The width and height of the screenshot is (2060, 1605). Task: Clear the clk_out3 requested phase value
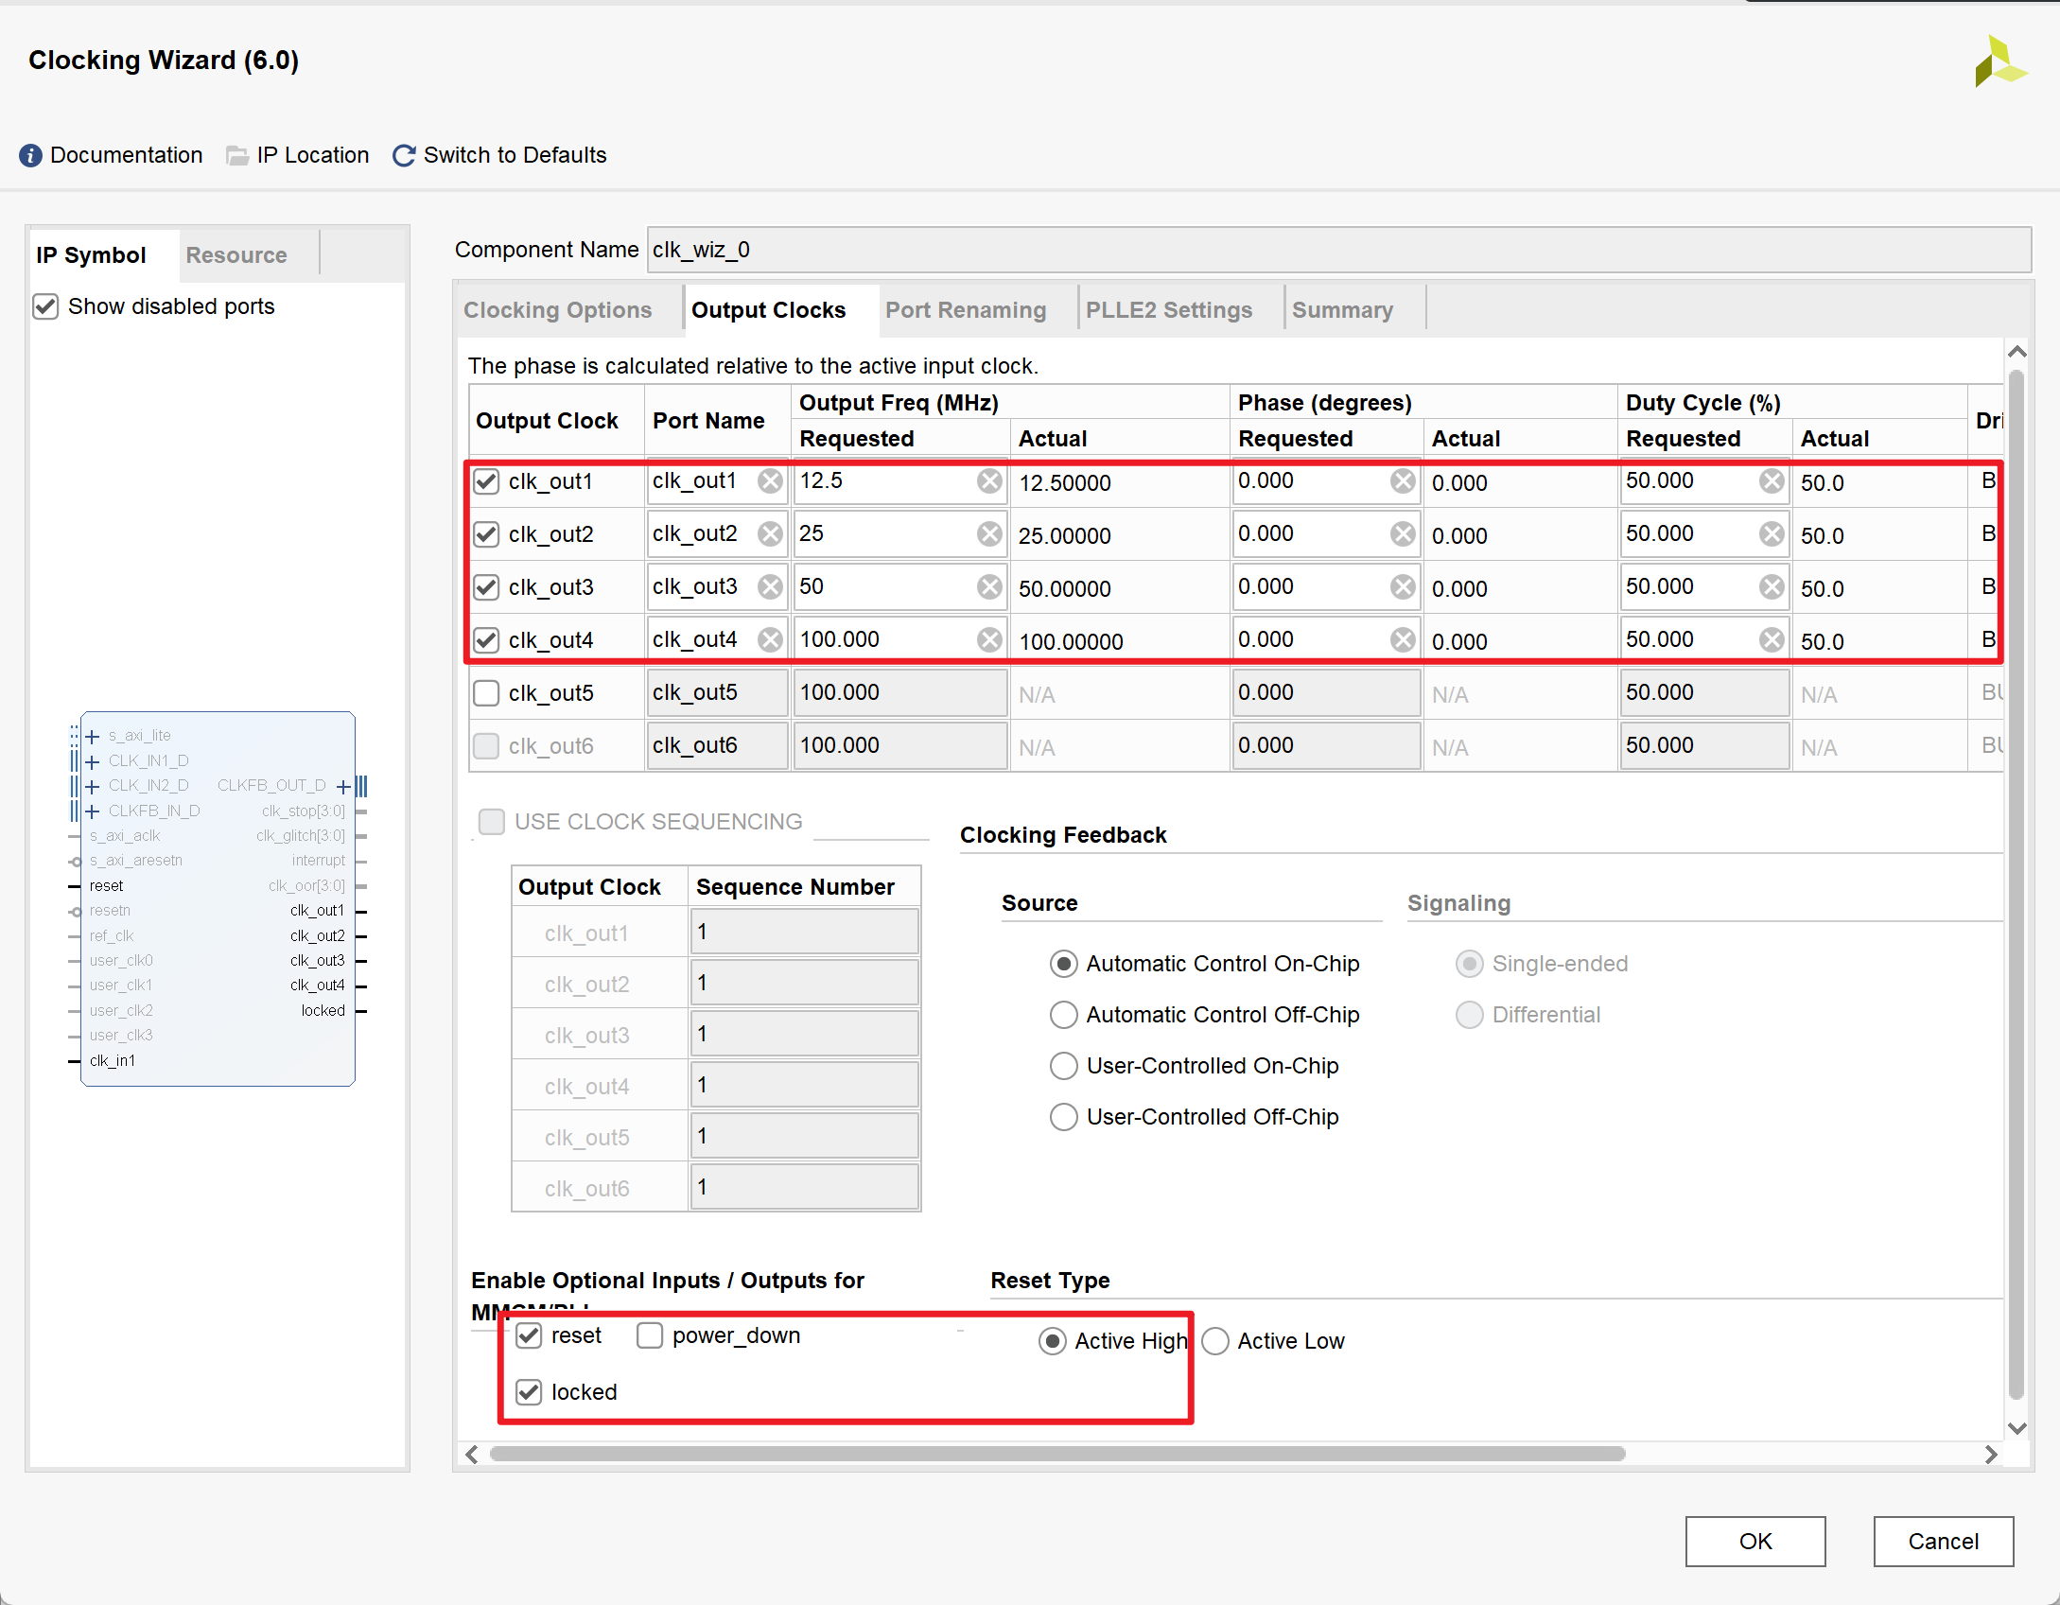point(1404,587)
